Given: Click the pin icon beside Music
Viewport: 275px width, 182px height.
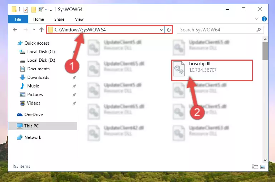Looking at the screenshot, I should point(74,86).
